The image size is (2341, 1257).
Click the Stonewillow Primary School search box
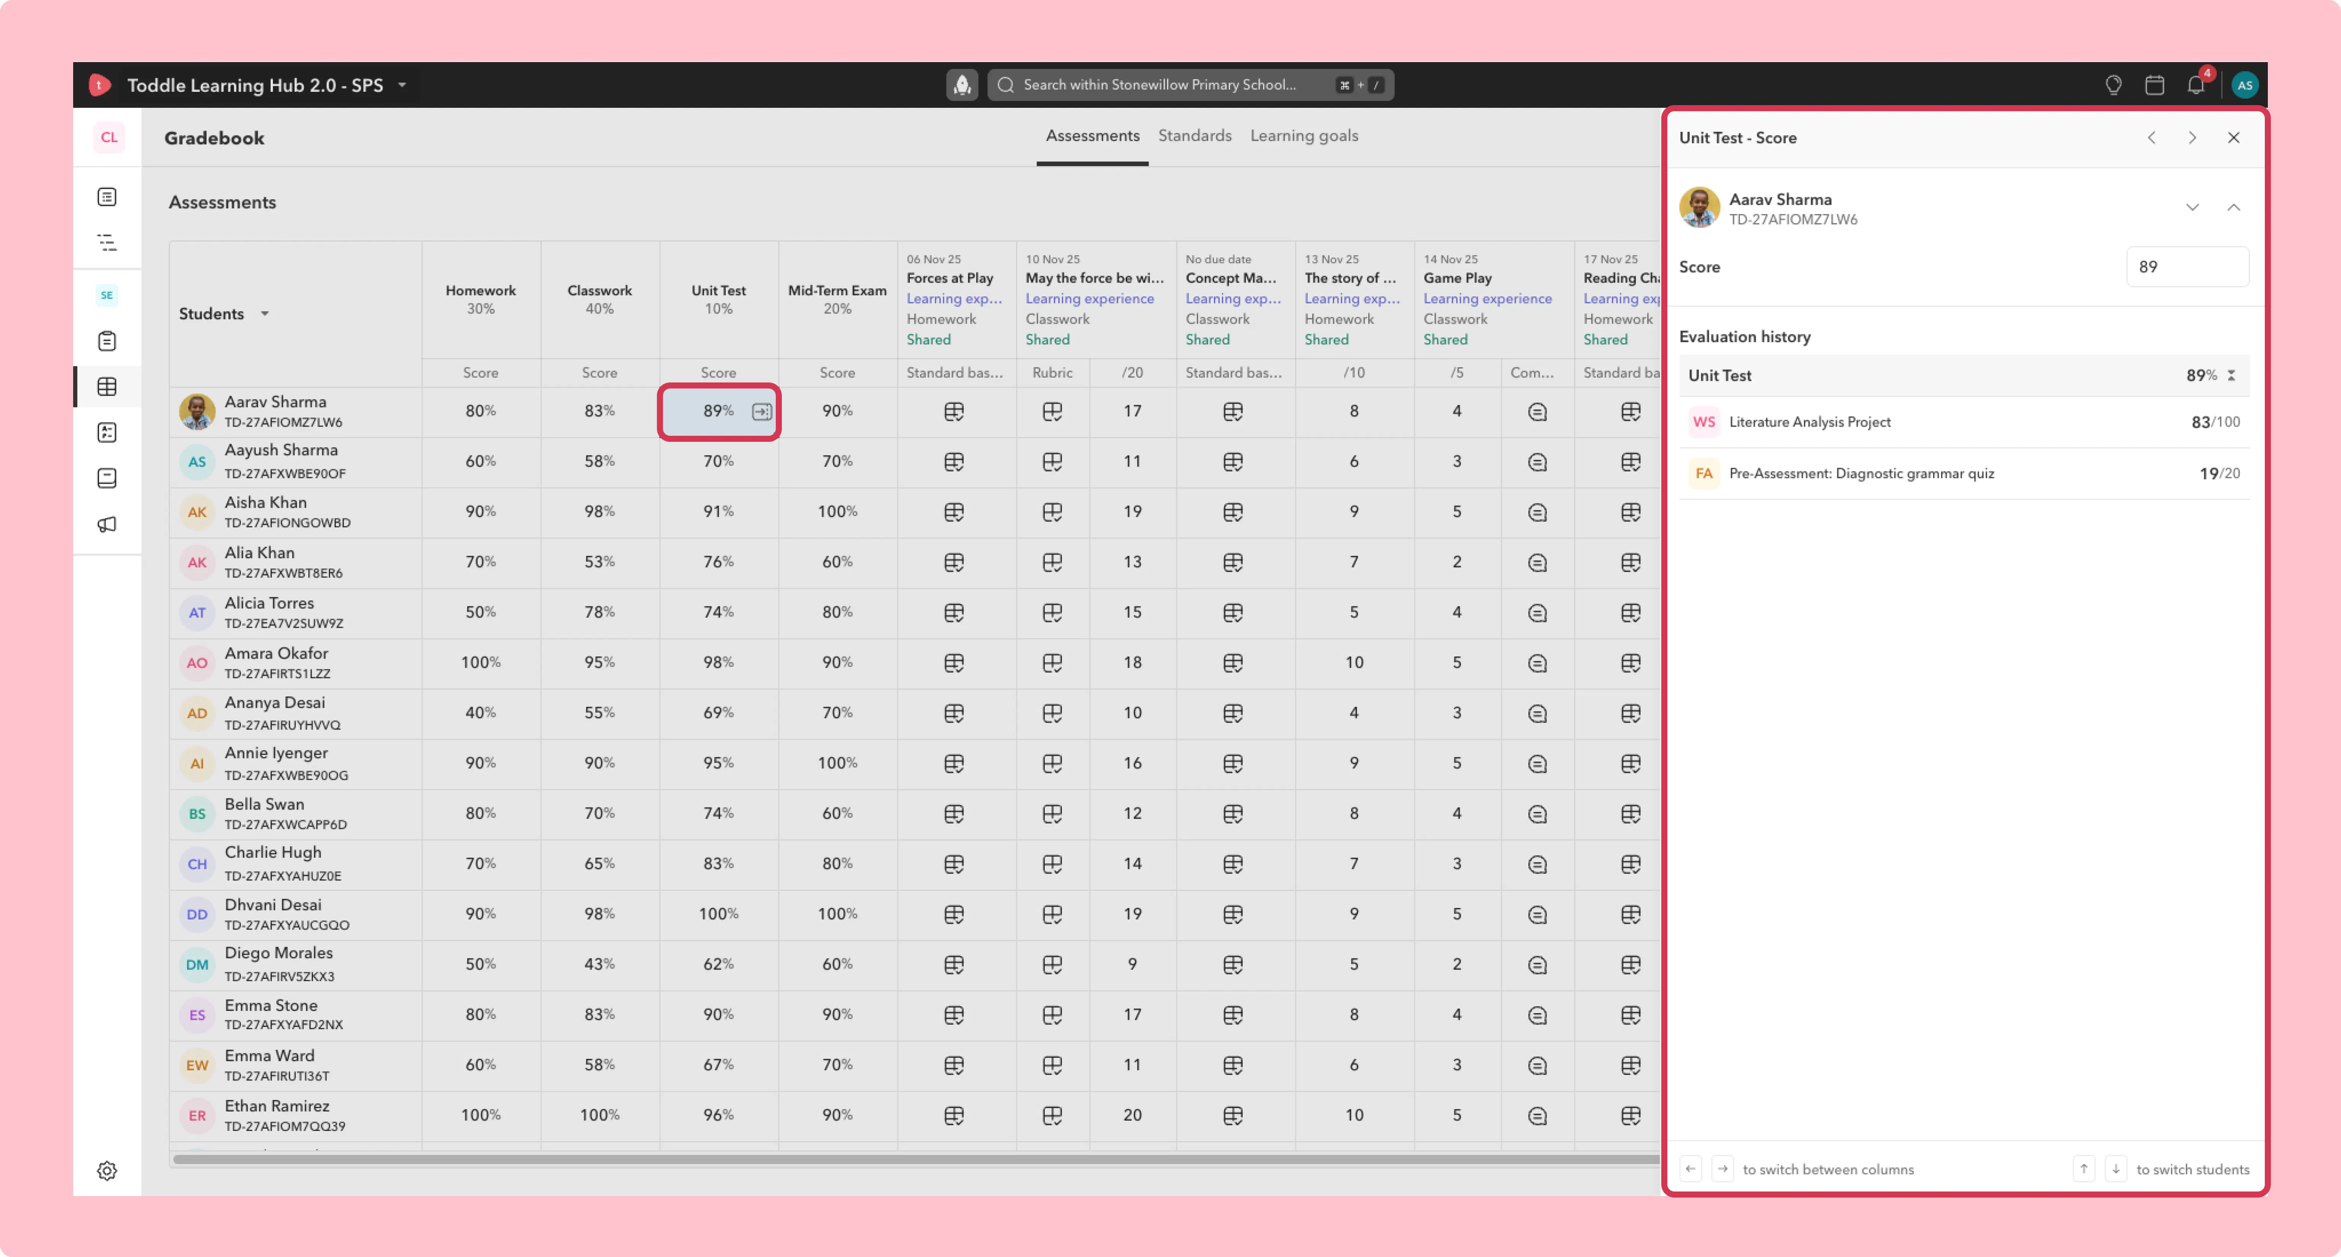click(1190, 85)
